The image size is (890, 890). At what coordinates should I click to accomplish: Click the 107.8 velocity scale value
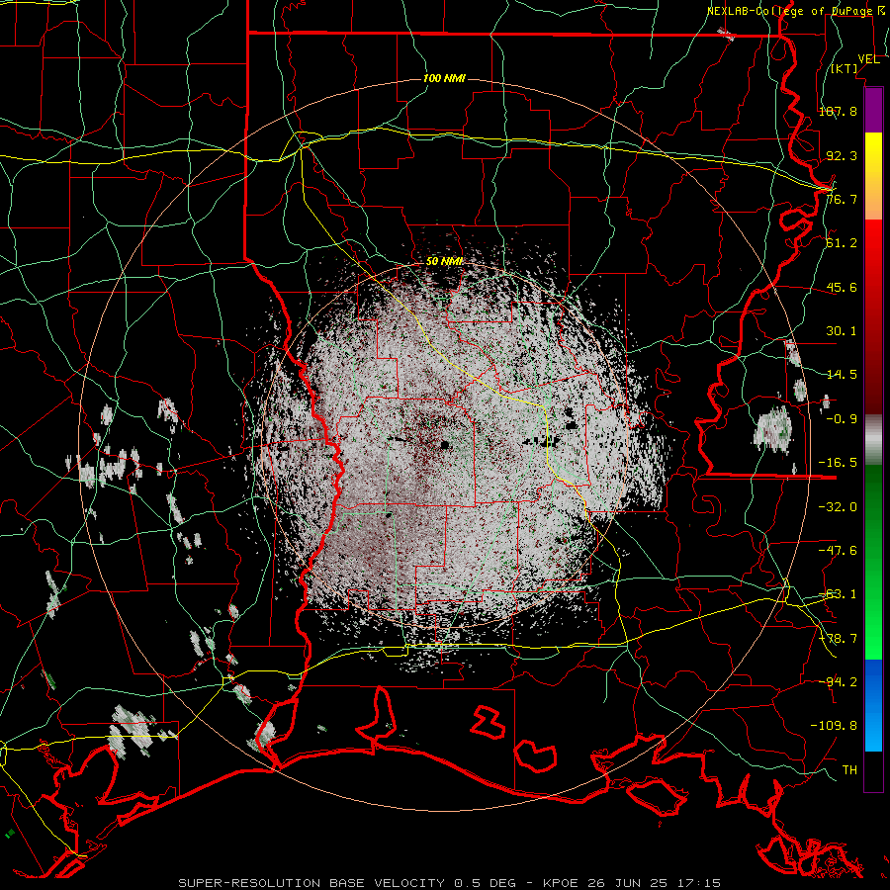click(838, 111)
